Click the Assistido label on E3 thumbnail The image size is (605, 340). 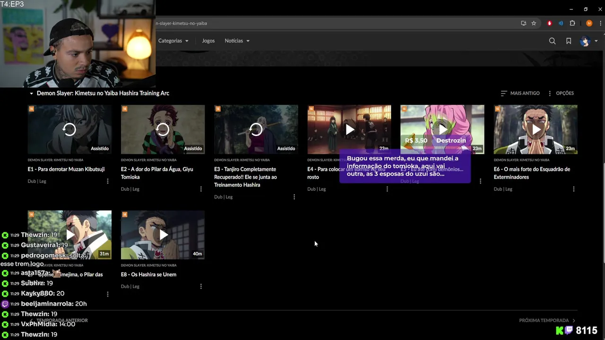286,149
